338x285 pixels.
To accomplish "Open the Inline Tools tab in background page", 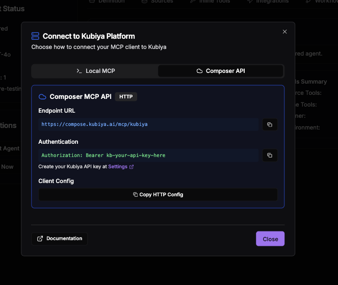I will [210, 2].
